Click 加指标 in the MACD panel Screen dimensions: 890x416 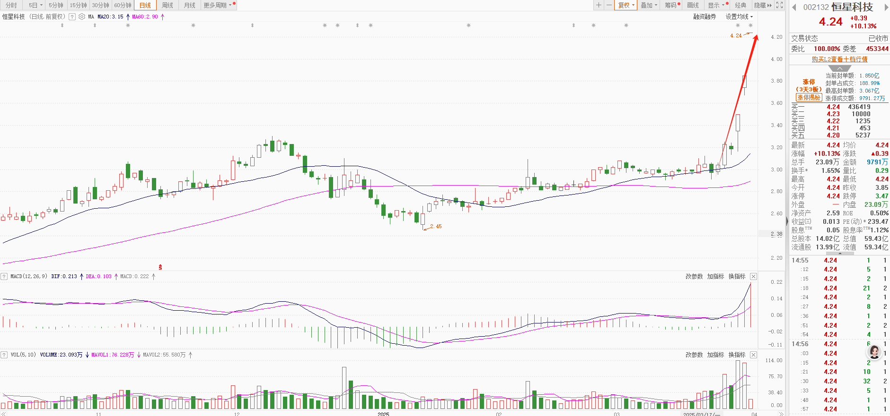(715, 276)
